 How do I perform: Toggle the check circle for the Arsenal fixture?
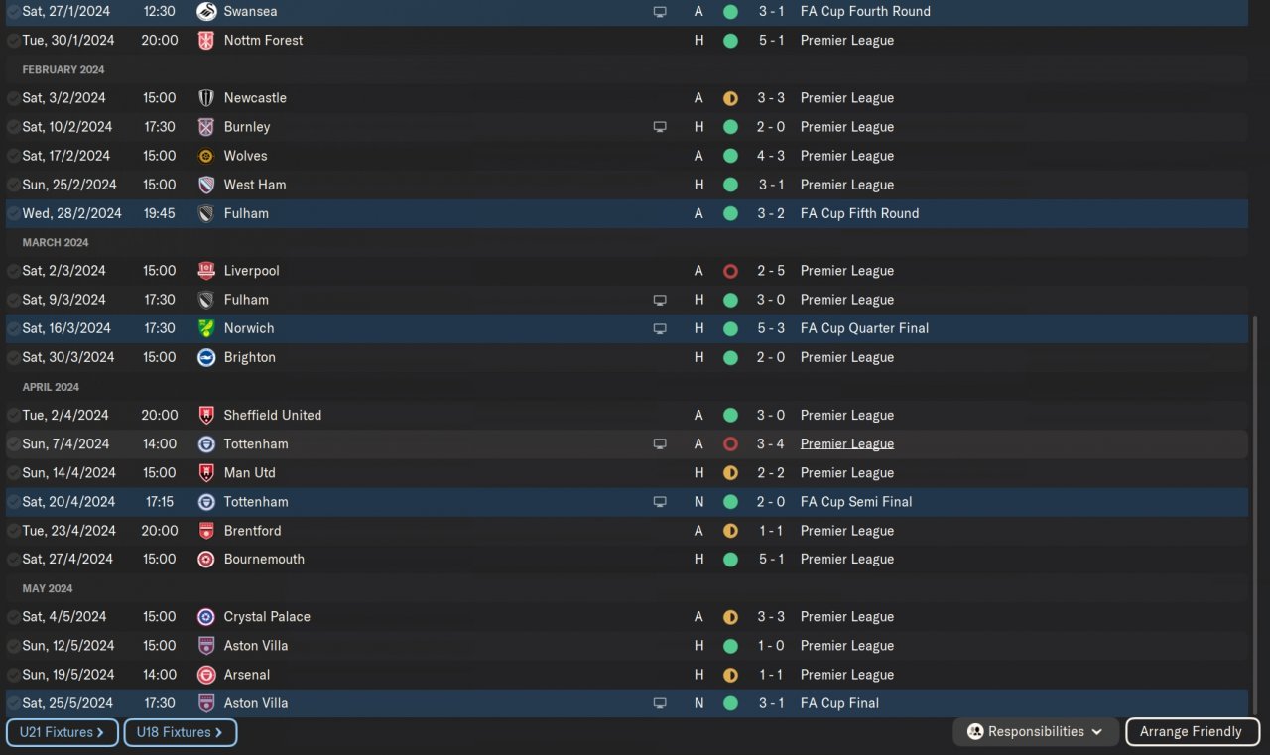13,675
